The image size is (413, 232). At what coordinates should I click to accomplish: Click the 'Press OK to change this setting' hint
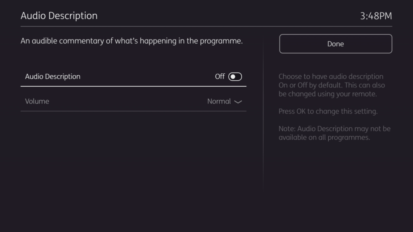tap(328, 111)
